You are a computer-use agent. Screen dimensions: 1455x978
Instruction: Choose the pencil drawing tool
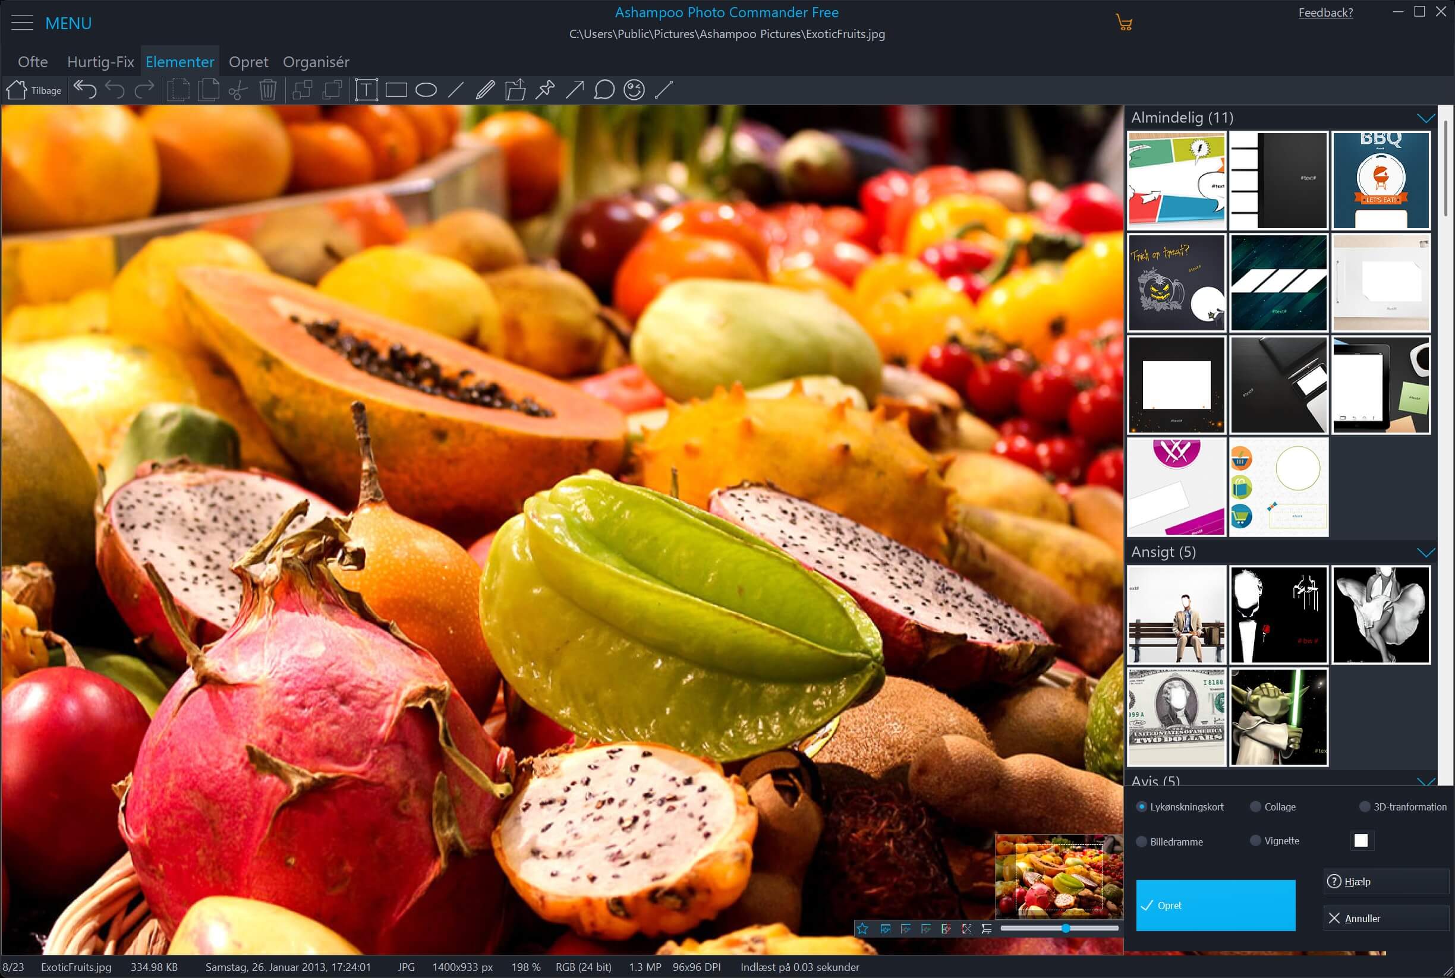485,90
